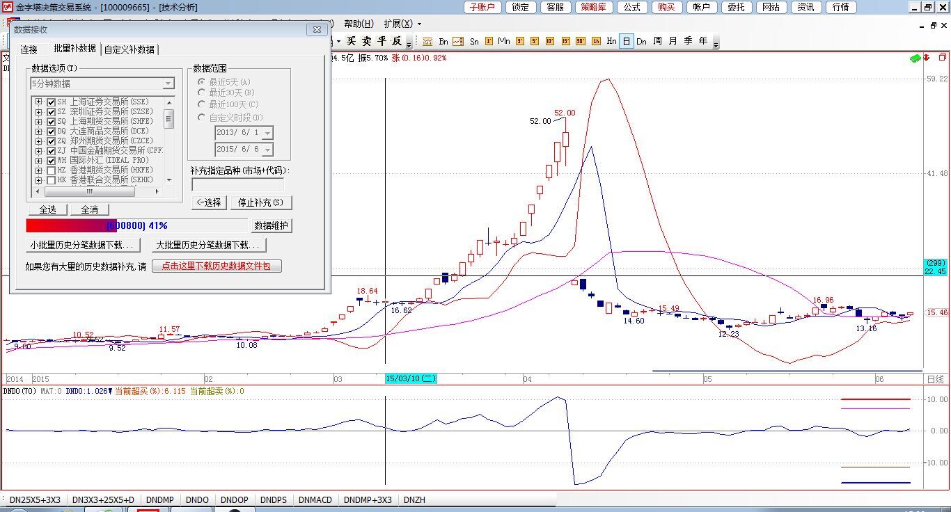
Task: Open the tick chart icon left of Bn
Action: point(427,42)
